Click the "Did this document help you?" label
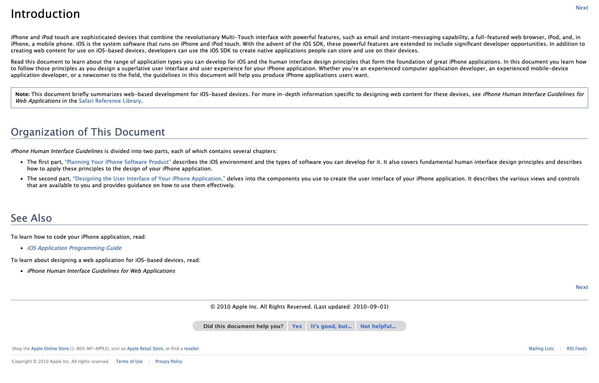Viewport: 599px width, 383px height. (x=243, y=326)
